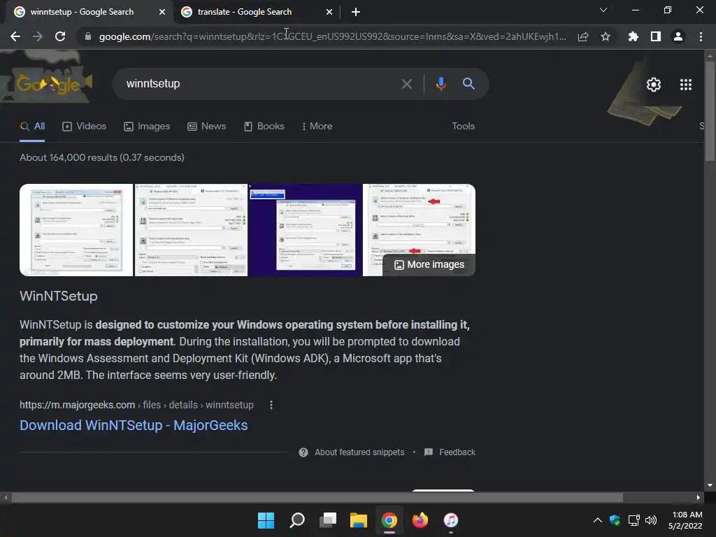Open the clock and date panel
The width and height of the screenshot is (716, 537).
685,520
